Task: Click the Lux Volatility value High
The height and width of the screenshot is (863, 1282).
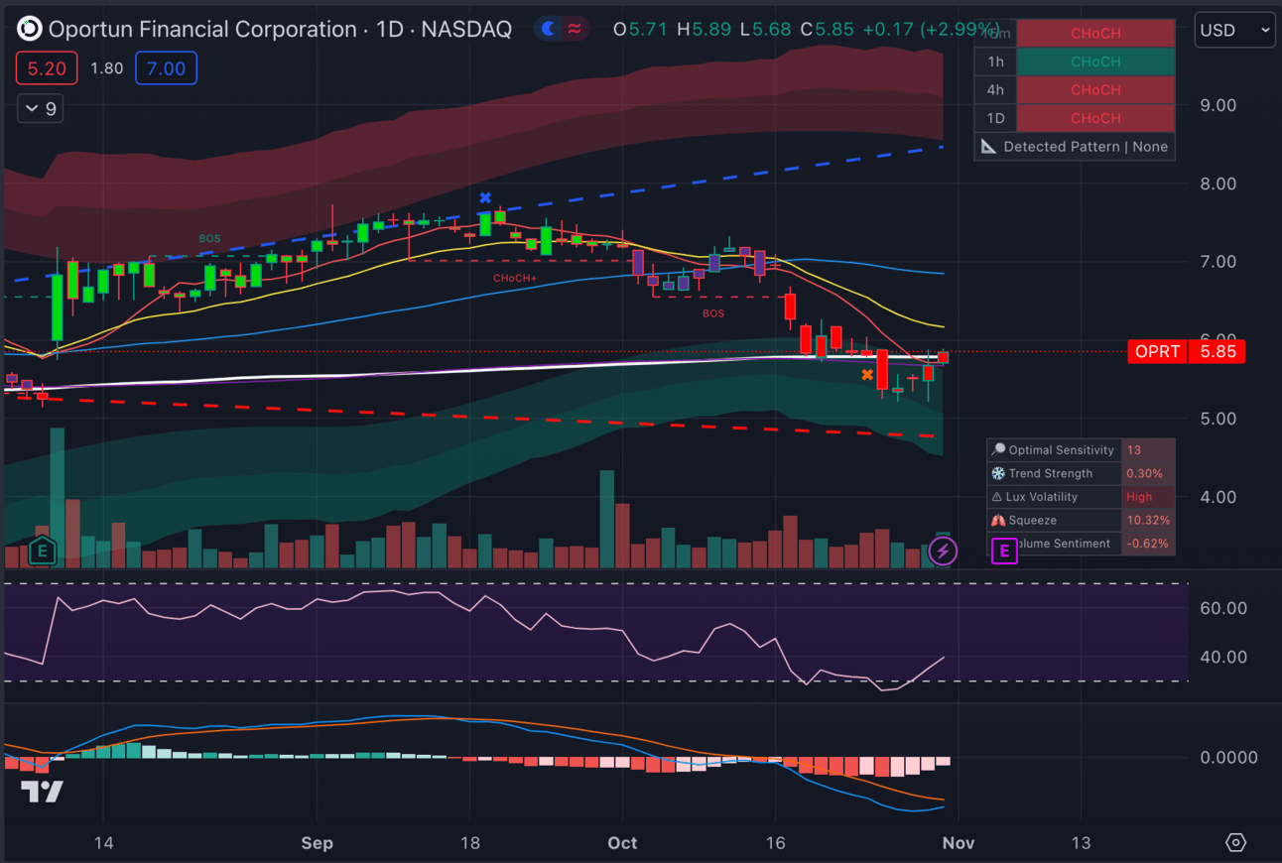Action: (1139, 497)
